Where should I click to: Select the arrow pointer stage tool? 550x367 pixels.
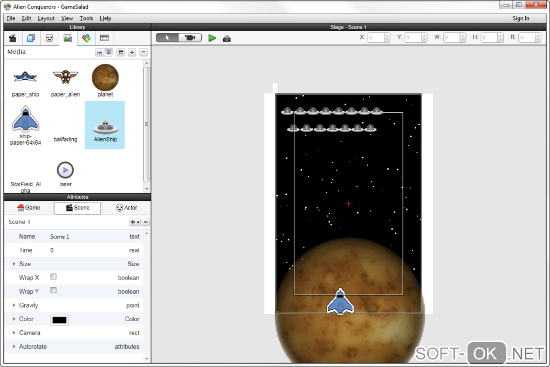pos(167,38)
